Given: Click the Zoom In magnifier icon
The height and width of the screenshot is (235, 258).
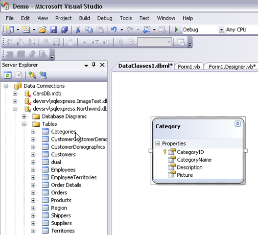Looking at the screenshot, I should pyautogui.click(x=120, y=42).
